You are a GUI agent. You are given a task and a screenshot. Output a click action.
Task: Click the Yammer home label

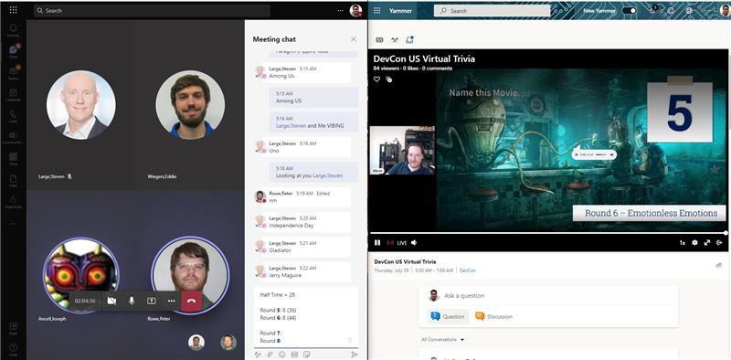[400, 11]
